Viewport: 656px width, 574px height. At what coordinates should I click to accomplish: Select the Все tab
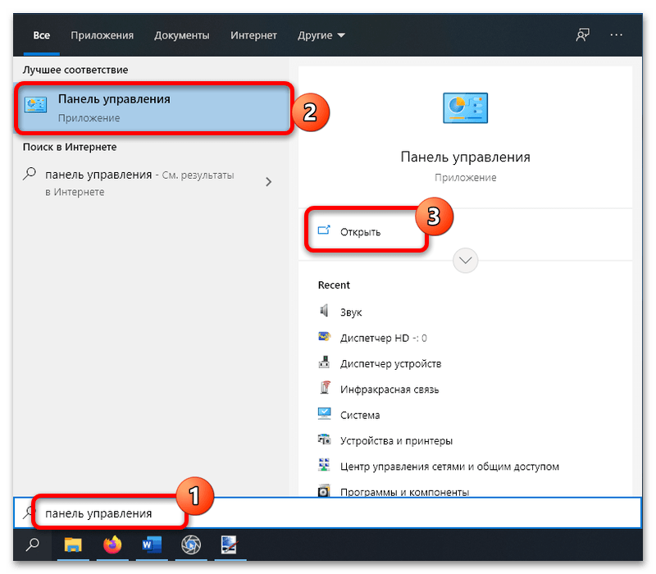click(x=42, y=35)
